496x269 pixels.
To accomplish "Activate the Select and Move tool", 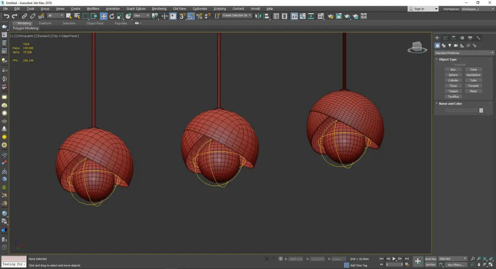I will (103, 16).
